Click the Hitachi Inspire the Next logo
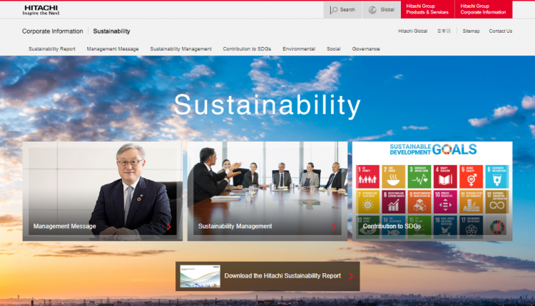535x306 pixels. pyautogui.click(x=41, y=10)
